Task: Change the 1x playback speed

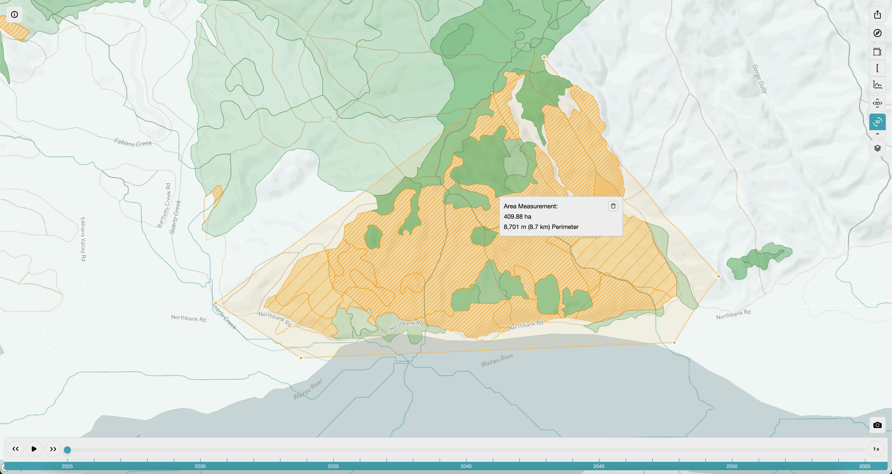Action: (876, 449)
